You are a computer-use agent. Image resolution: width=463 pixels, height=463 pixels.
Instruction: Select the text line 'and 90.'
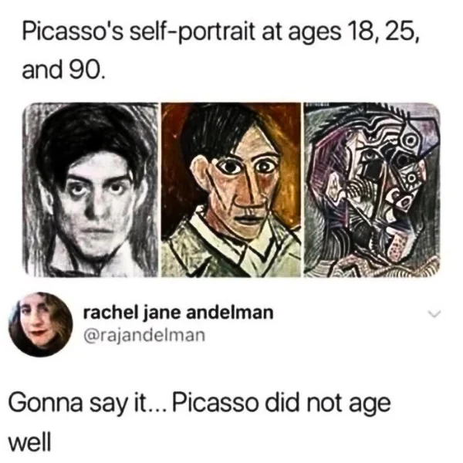[63, 71]
